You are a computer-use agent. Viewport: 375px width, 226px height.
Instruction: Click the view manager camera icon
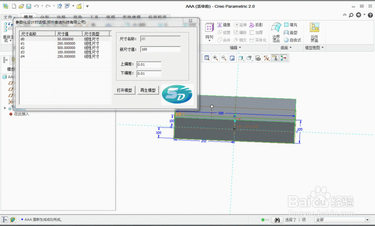coord(258,58)
